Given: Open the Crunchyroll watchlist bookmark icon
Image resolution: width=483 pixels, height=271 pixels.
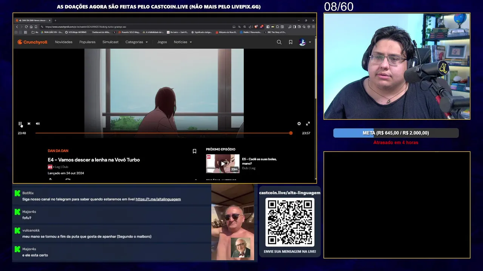Looking at the screenshot, I should point(291,42).
